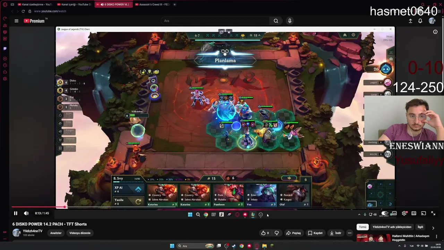444x250 pixels.
Task: View site security lock info
Action: pyautogui.click(x=29, y=11)
